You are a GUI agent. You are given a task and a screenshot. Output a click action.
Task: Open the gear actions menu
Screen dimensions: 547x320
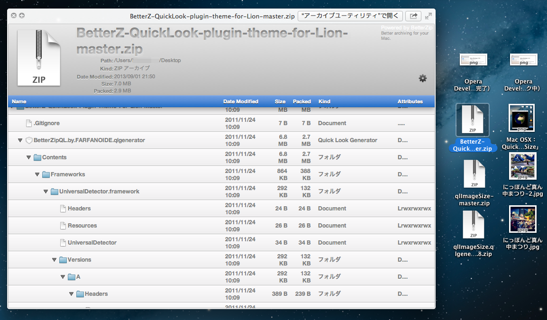(x=422, y=78)
